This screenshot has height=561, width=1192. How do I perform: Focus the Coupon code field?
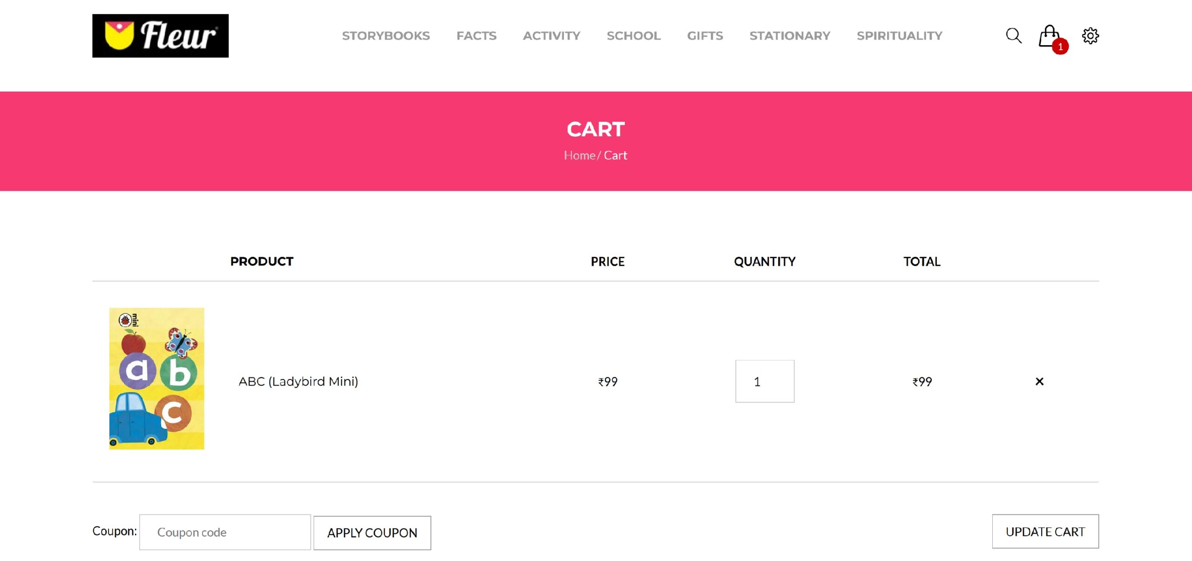click(225, 532)
